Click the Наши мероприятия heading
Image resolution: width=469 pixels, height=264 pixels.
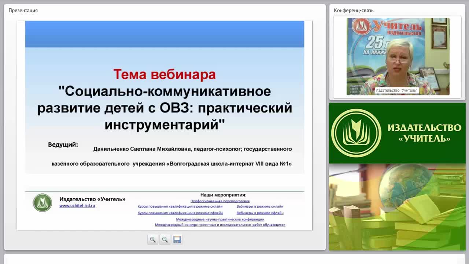pos(223,195)
